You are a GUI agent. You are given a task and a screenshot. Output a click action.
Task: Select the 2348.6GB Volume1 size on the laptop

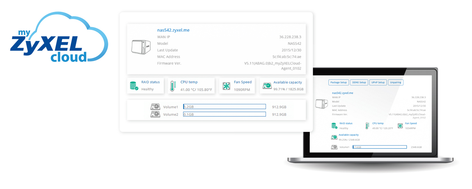click(x=417, y=147)
